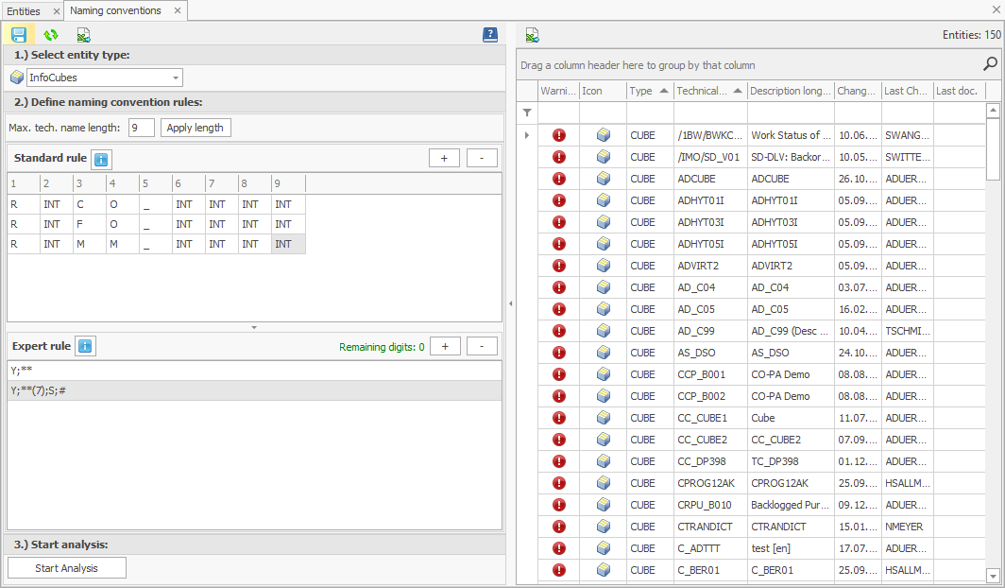Click the cube icon beside the entity type selector
The width and height of the screenshot is (1005, 588).
(x=16, y=77)
